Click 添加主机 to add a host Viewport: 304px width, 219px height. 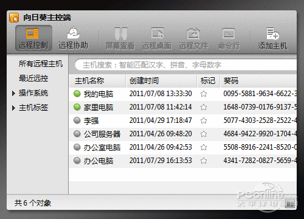[x=272, y=38]
